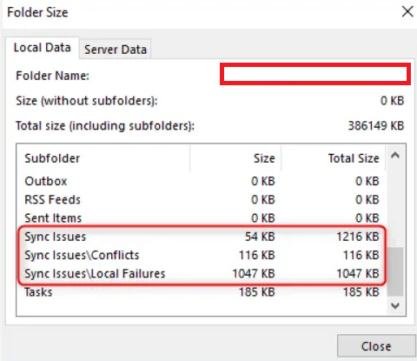Click the Subfolder column header
This screenshot has width=417, height=361.
tap(103, 158)
